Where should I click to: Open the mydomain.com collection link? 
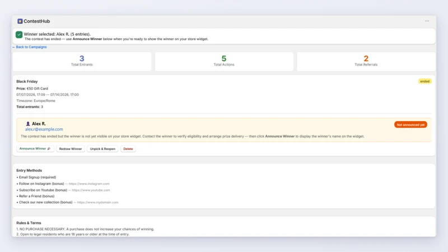tap(97, 202)
